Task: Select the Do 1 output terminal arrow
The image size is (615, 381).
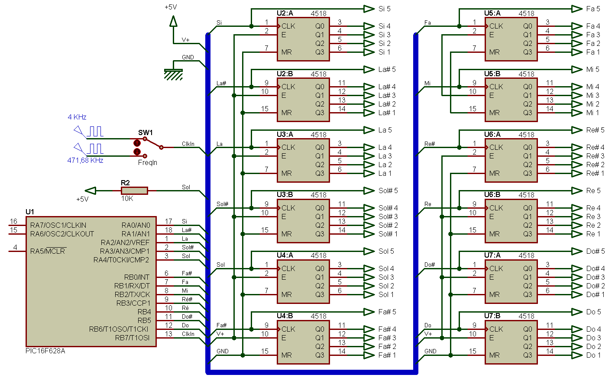Action: 576,355
